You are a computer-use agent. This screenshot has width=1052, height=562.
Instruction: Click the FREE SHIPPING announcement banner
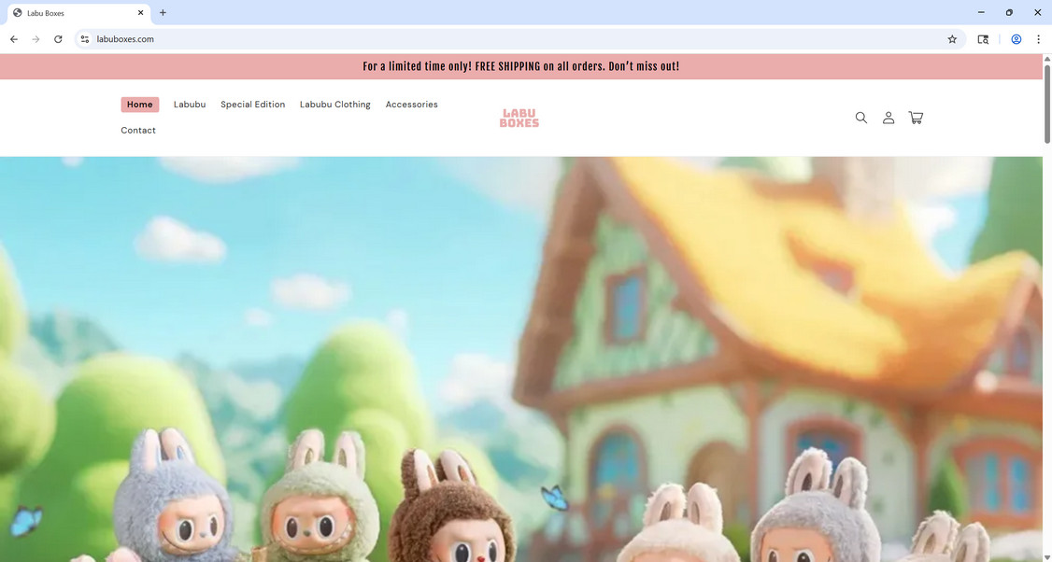[x=520, y=66]
